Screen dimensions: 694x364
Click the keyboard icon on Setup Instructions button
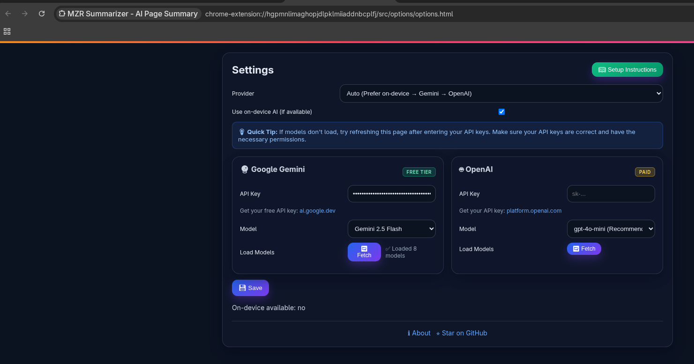point(602,69)
